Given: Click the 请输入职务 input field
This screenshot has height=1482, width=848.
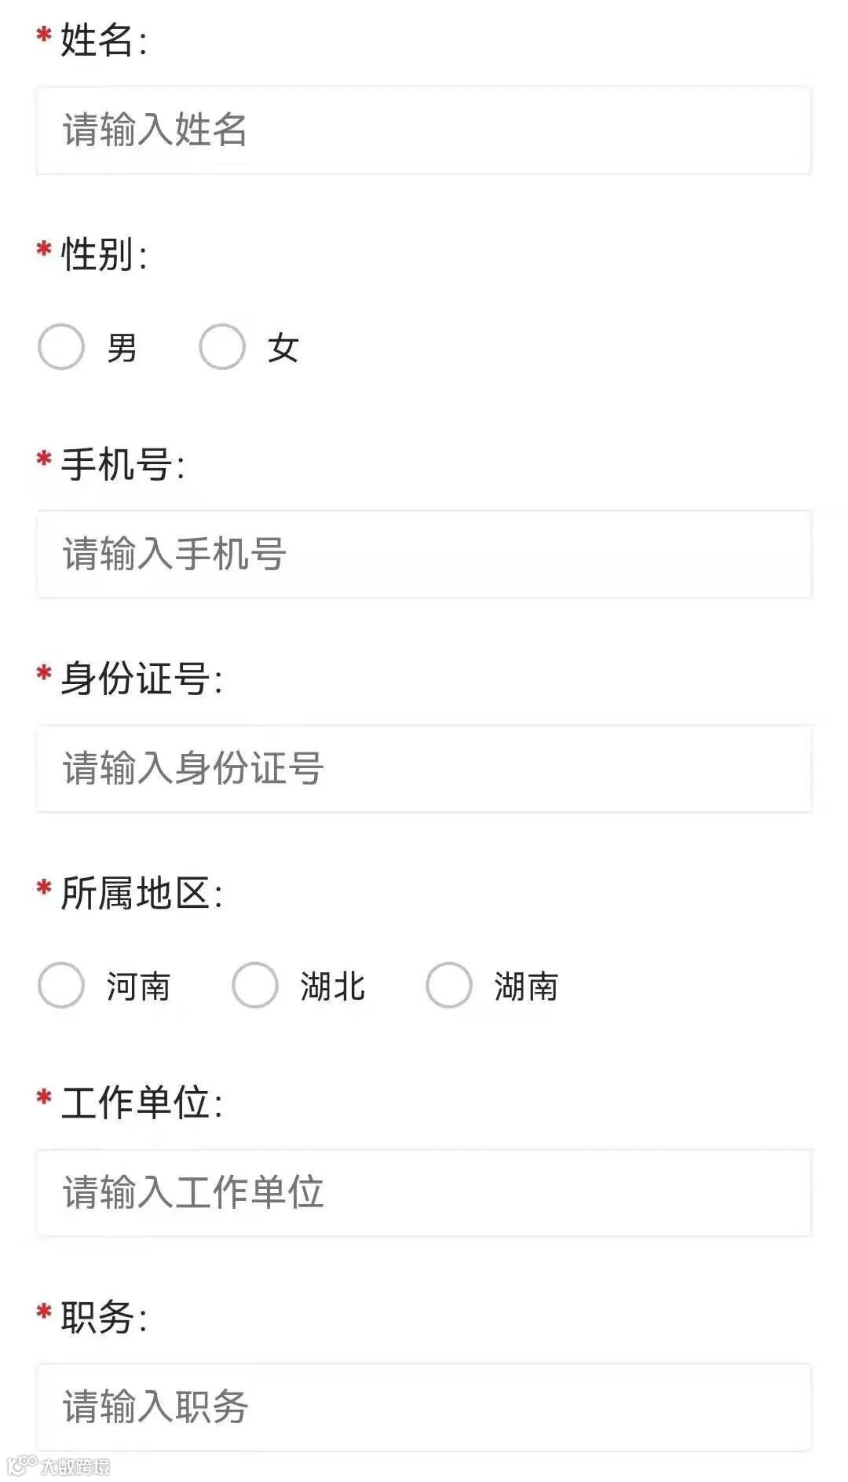Looking at the screenshot, I should point(423,1407).
